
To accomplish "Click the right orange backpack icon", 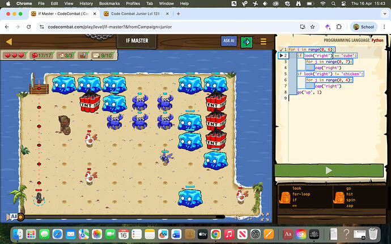I will click(x=339, y=198).
